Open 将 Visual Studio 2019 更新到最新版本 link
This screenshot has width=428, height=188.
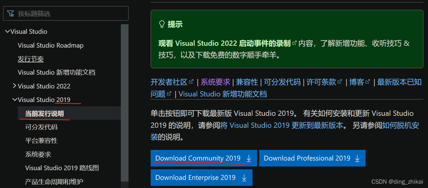[x=282, y=125]
